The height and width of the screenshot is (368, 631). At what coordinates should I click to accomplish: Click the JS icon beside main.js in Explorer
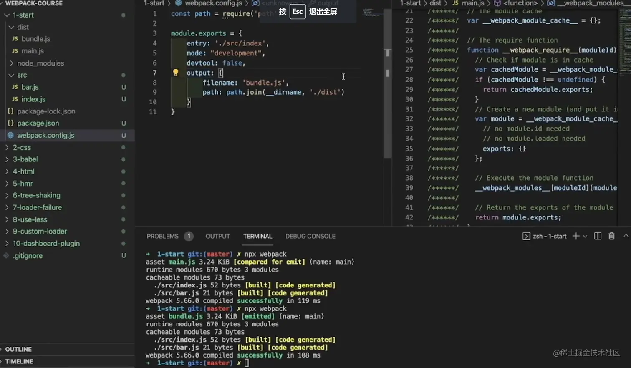(x=15, y=51)
